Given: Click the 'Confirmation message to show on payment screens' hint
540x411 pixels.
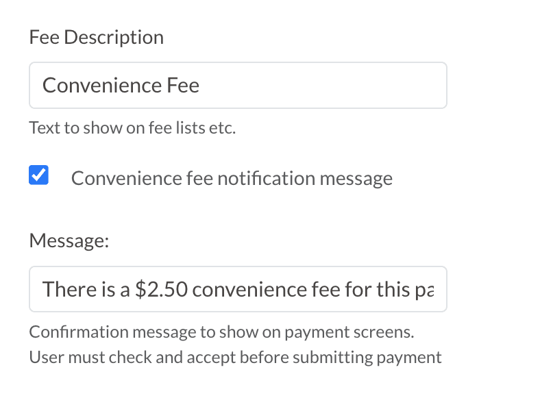Looking at the screenshot, I should click(x=221, y=332).
